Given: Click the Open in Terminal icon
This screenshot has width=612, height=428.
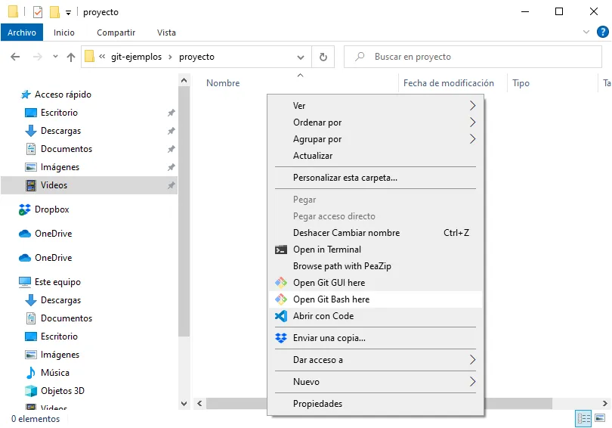Looking at the screenshot, I should coord(280,250).
